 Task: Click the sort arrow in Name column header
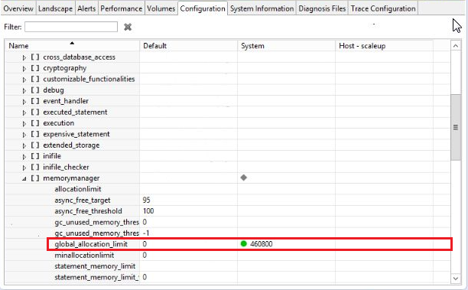[72, 44]
